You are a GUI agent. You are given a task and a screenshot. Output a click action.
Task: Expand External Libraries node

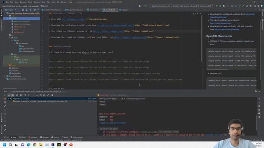tap(5, 76)
